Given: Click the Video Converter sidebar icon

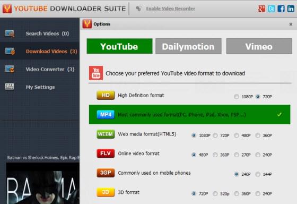Looking at the screenshot, I should (x=10, y=69).
